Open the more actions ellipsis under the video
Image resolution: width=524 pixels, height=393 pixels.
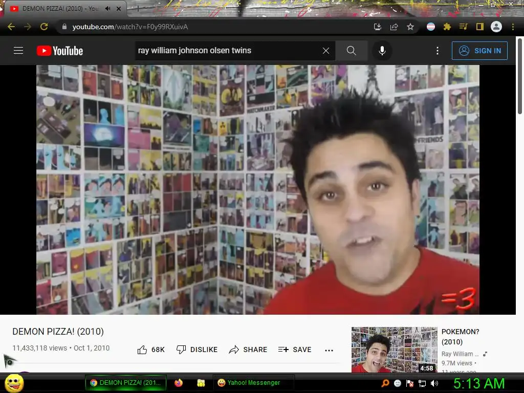point(329,350)
